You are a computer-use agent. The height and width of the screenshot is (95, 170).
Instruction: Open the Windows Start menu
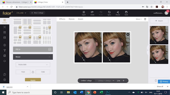(x=3, y=92)
